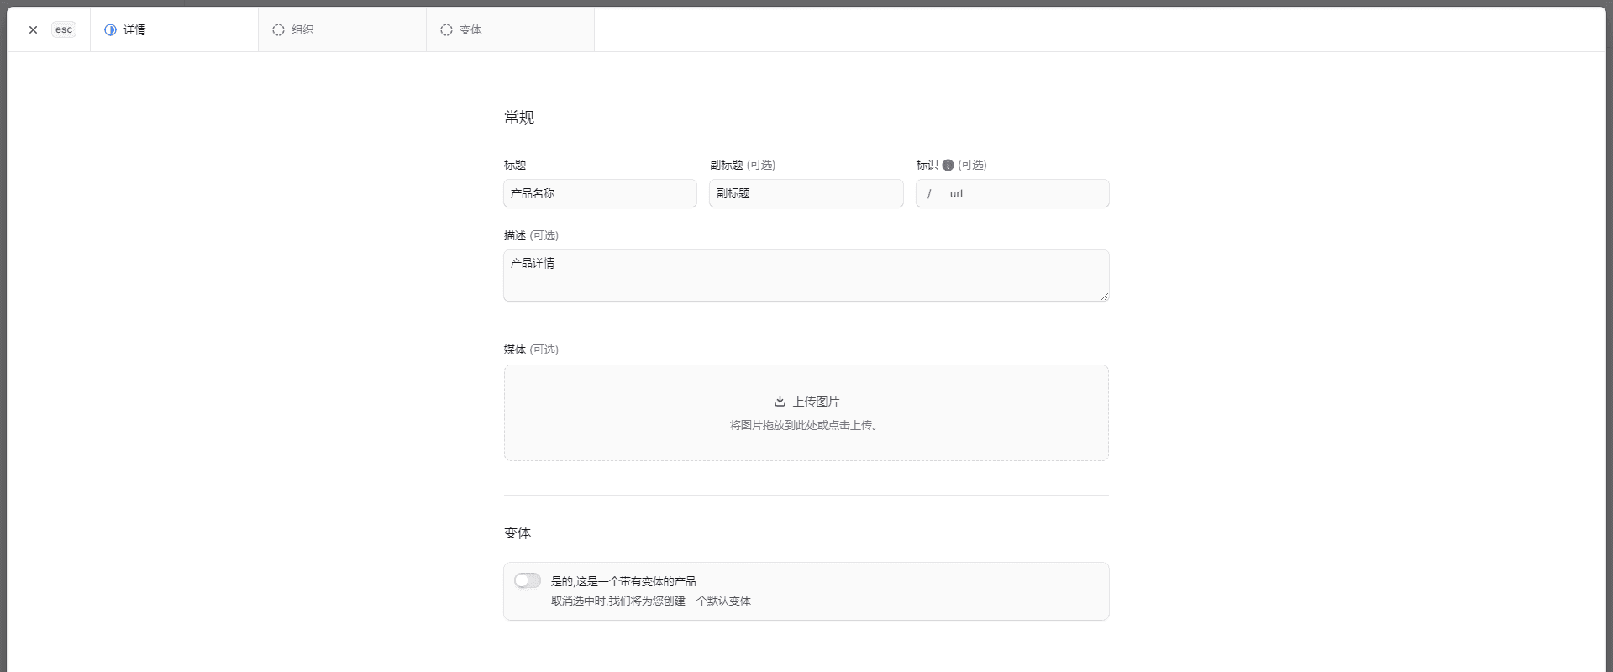Click the half-filled circle icon beside 详情

coord(110,29)
